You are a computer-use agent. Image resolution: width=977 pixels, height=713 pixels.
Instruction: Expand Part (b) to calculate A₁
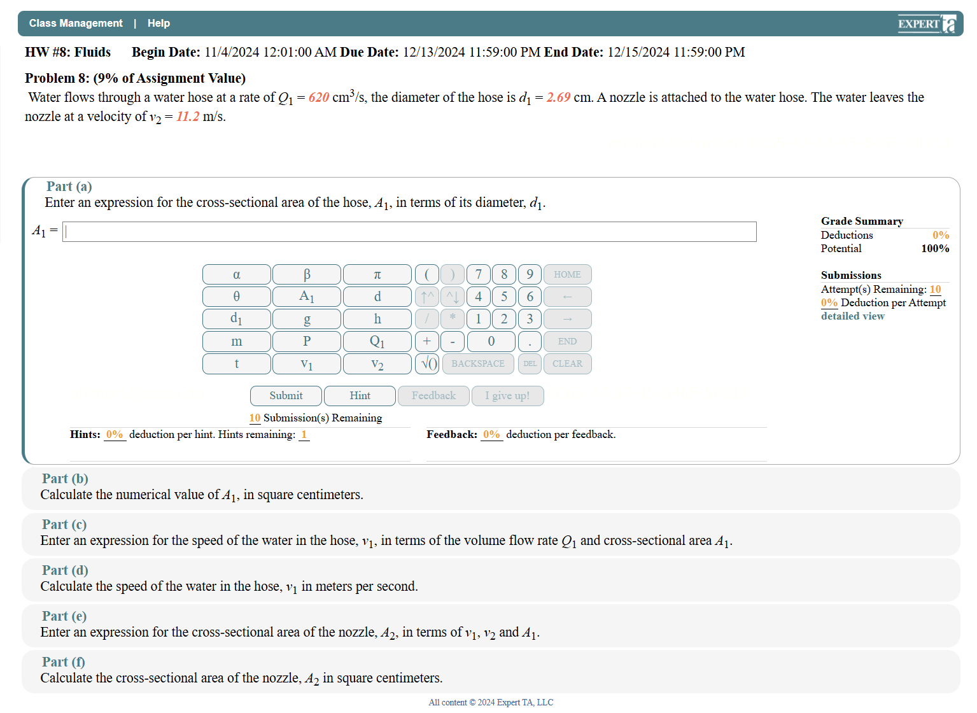coord(64,479)
